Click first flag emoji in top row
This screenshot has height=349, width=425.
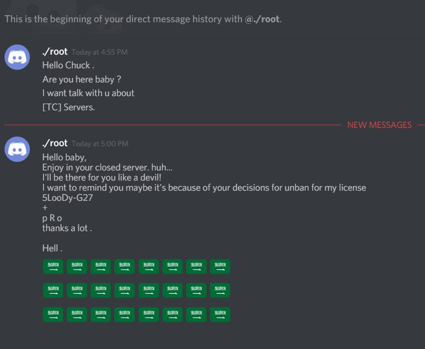[53, 266]
